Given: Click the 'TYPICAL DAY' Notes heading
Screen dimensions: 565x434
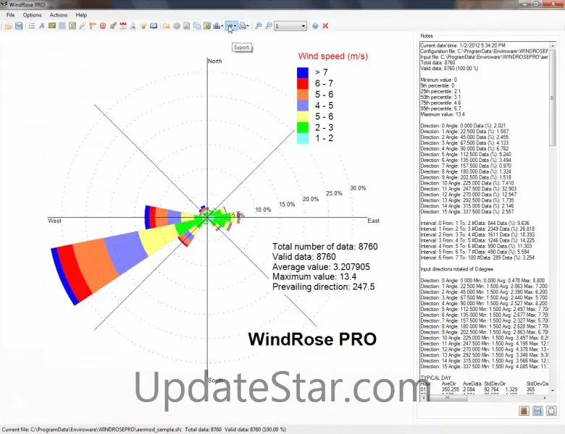Looking at the screenshot, I should coord(435,378).
